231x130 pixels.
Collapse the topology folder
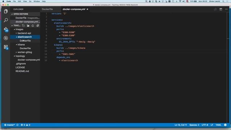tap(14, 56)
